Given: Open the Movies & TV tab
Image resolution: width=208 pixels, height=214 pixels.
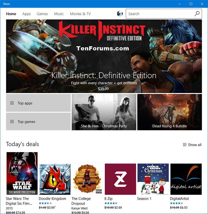Looking at the screenshot, I should tap(80, 14).
